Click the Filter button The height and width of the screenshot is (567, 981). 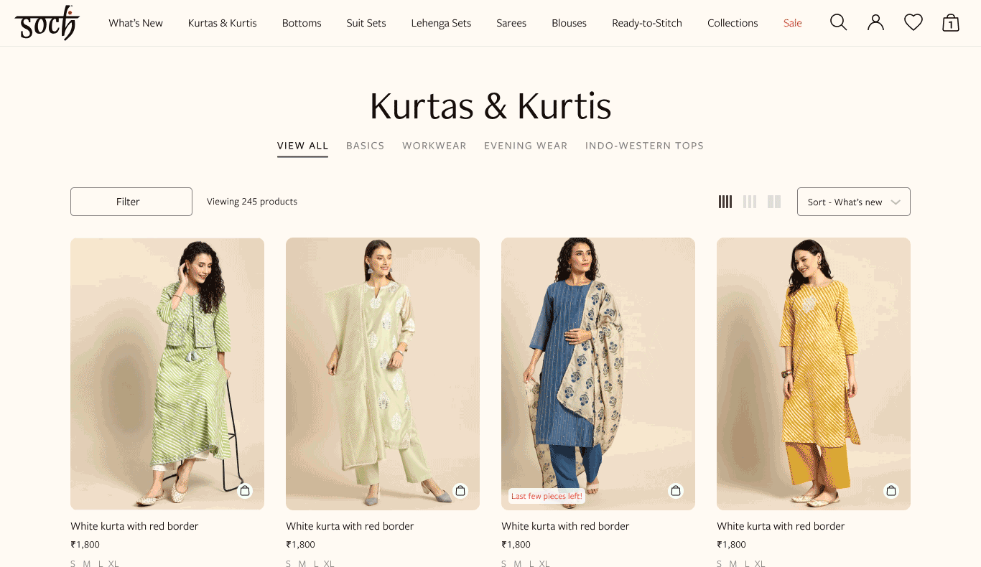coord(131,202)
